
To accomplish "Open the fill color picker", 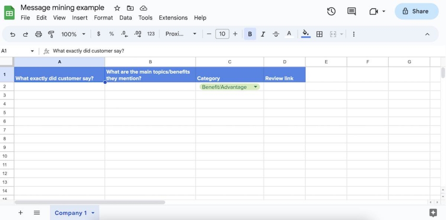I will pyautogui.click(x=306, y=34).
